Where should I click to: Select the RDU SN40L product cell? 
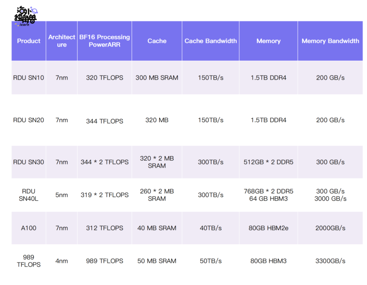pos(29,195)
